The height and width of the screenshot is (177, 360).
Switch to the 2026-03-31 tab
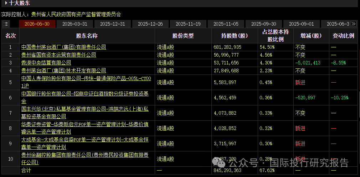[x=74, y=24]
